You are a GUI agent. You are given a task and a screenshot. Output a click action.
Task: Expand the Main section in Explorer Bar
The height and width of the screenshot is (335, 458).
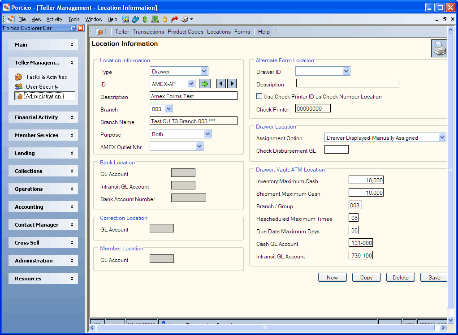pyautogui.click(x=43, y=45)
